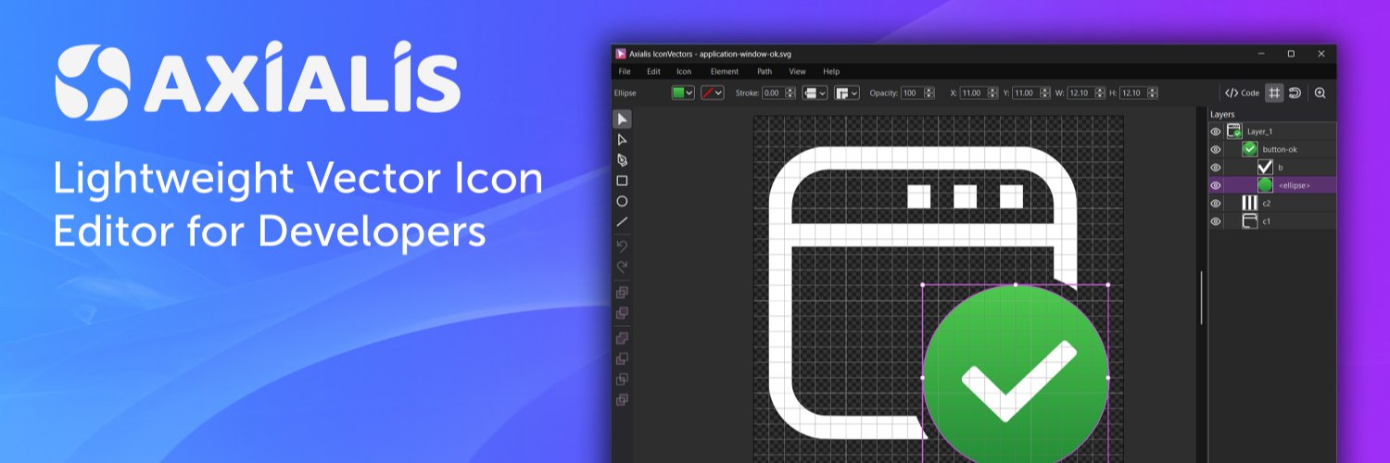Open the Edit menu
The width and height of the screenshot is (1390, 463).
click(x=654, y=71)
